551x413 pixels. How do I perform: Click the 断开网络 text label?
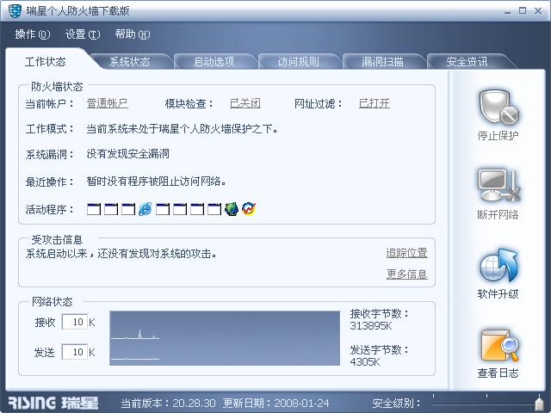pos(498,214)
